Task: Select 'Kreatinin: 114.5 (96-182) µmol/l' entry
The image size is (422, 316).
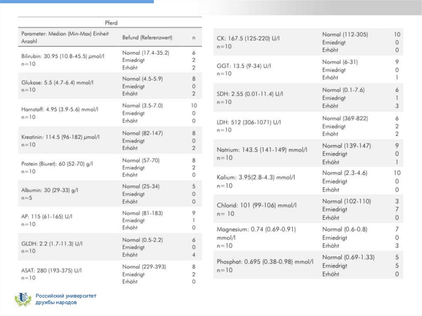Action: 60,137
